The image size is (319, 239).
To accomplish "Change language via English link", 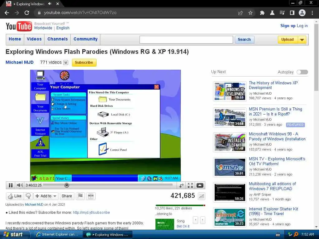I will [63, 28].
